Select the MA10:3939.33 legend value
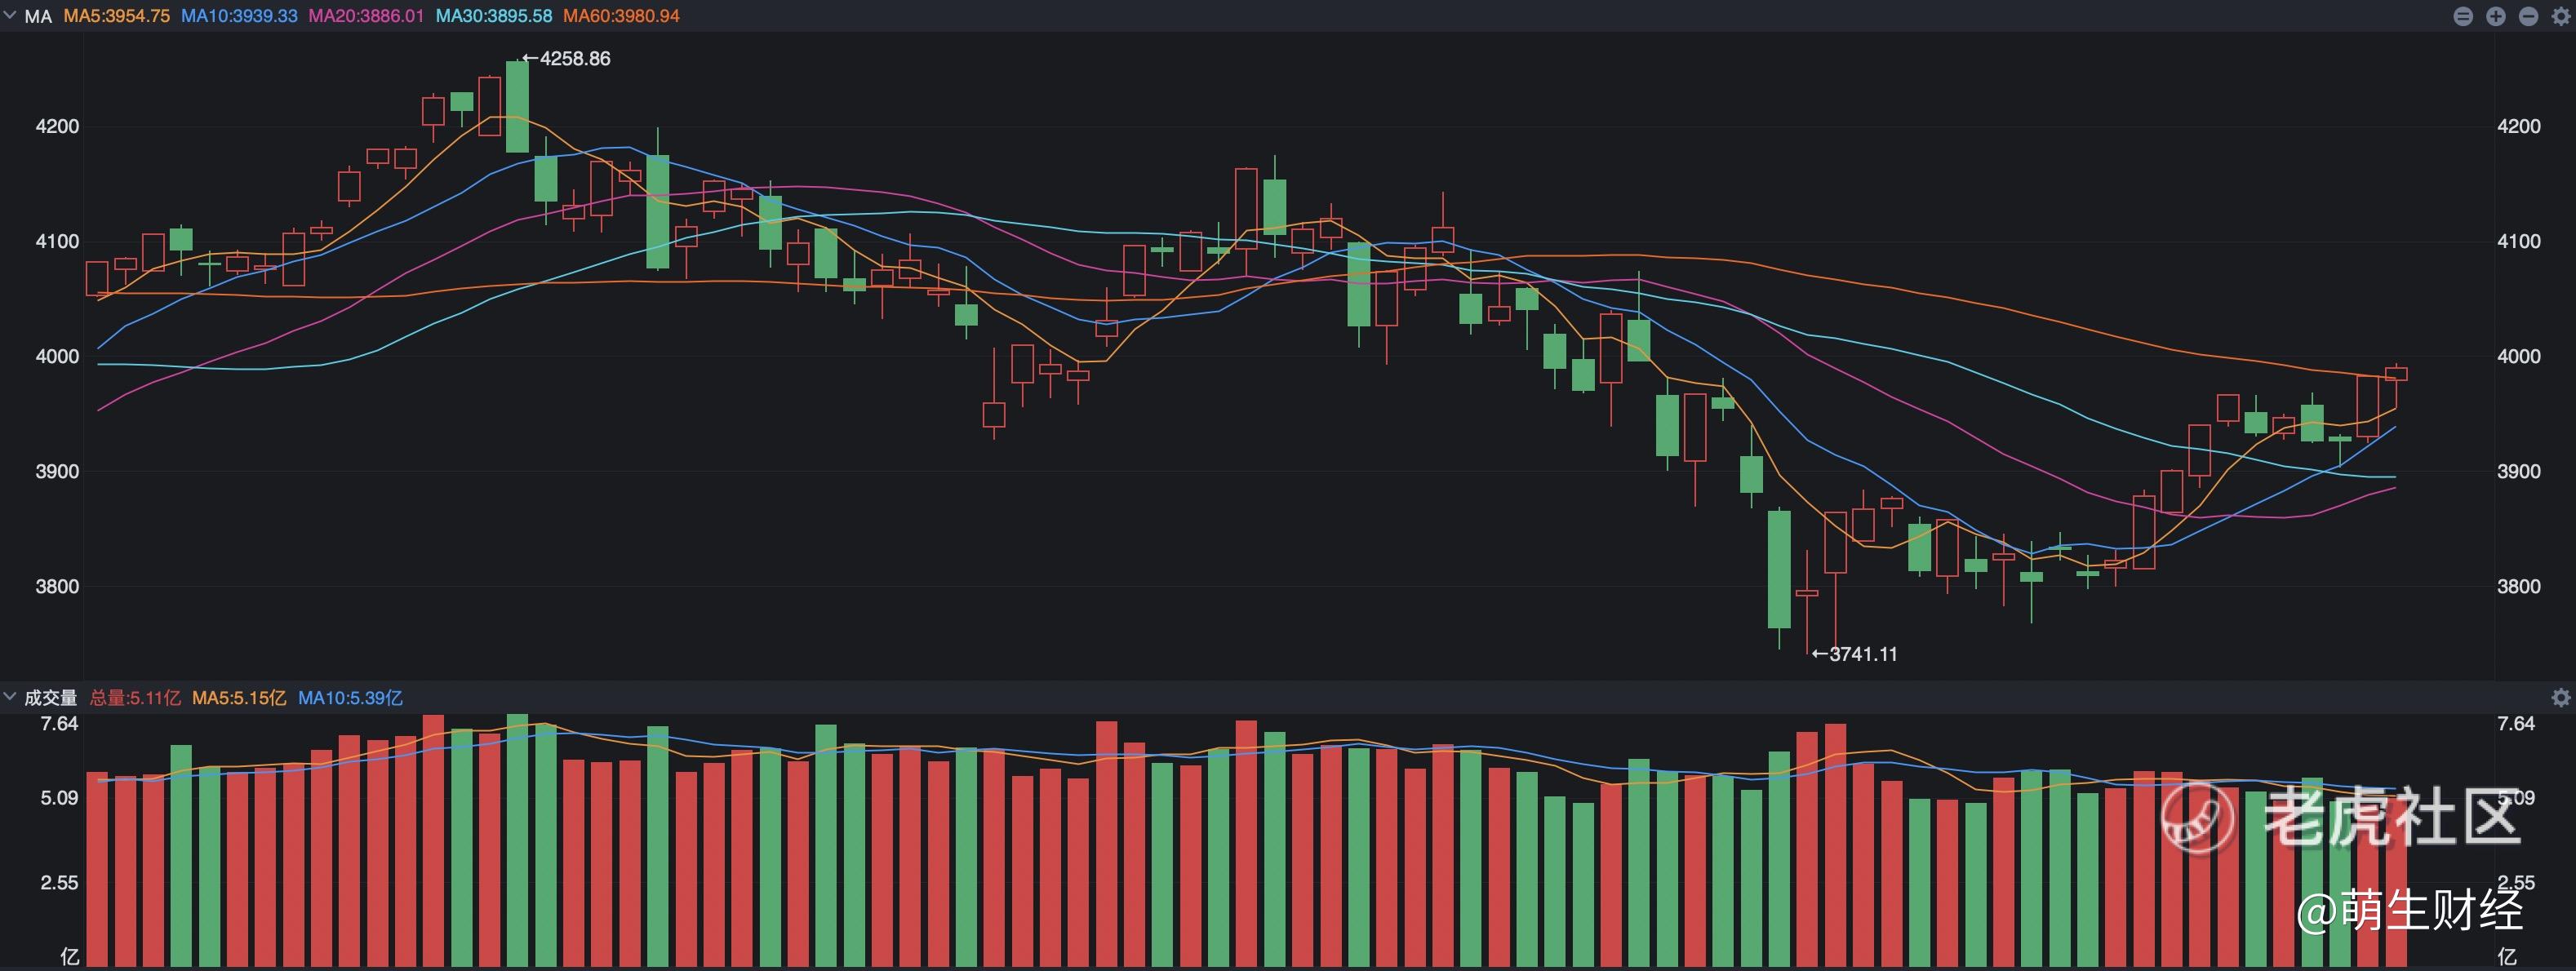The width and height of the screenshot is (2576, 971). coord(239,16)
